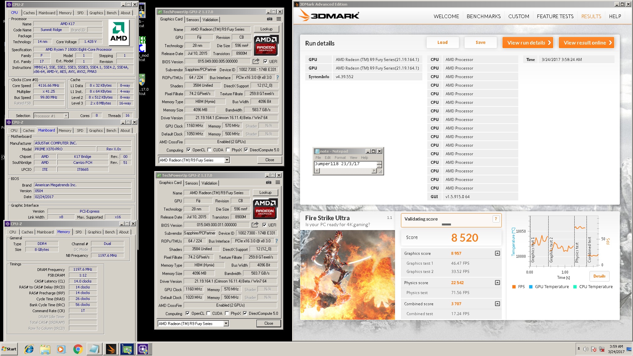This screenshot has width=633, height=356.
Task: Open Windows Explorer folder icon in taskbar
Action: click(x=45, y=349)
